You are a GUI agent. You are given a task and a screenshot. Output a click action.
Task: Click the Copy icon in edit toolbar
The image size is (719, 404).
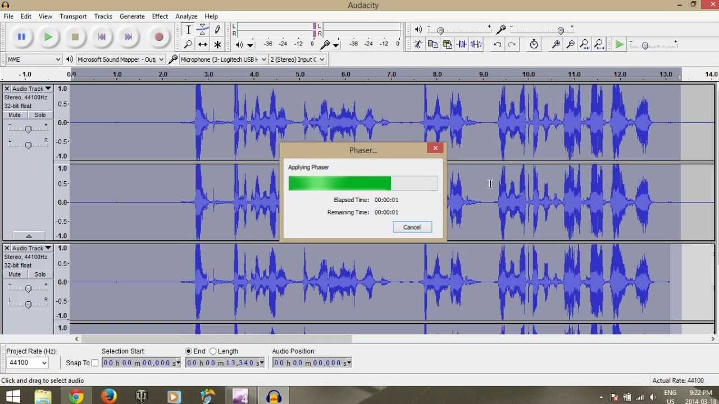point(433,44)
